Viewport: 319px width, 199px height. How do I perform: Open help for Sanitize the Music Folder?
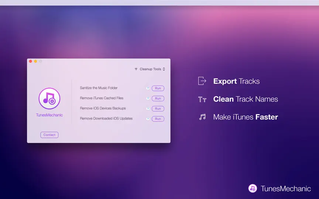(148, 88)
